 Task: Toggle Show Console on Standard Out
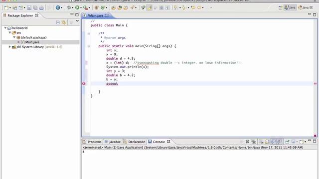coord(274,142)
